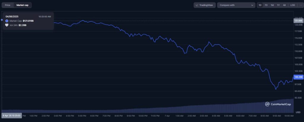
Task: Click the 115.00B y-axis label
Action: (298, 38)
